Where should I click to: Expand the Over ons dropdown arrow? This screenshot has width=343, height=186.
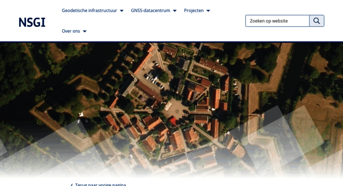click(85, 31)
